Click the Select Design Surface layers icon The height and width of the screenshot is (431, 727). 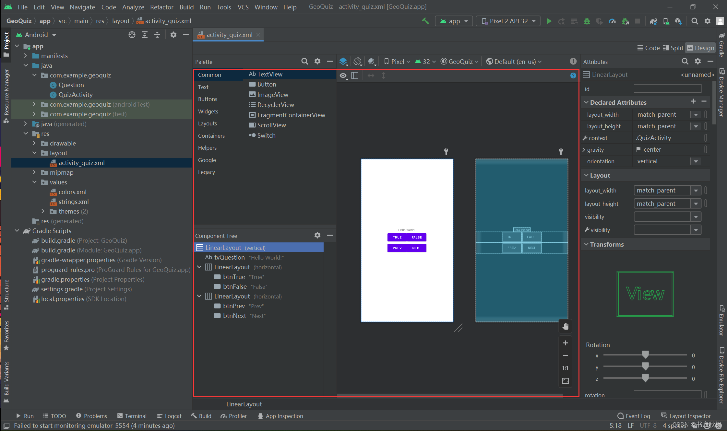[343, 61]
